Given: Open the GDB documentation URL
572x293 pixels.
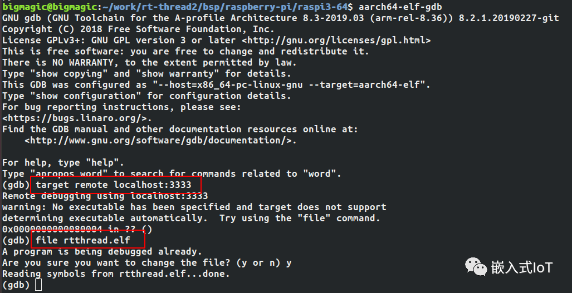Looking at the screenshot, I should (160, 140).
